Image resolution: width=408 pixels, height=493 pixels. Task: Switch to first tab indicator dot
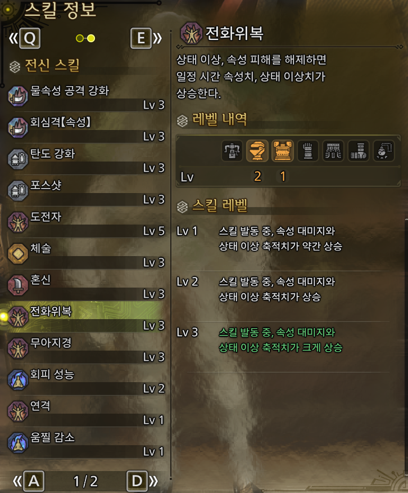80,38
